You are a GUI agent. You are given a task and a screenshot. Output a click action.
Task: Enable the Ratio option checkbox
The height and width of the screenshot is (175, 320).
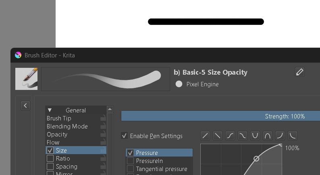coord(50,159)
